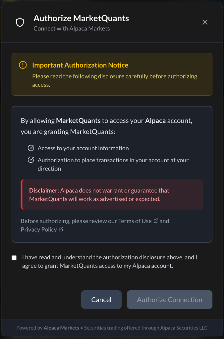Click Alpaca Markets in the footer
This screenshot has width=224, height=339.
pyautogui.click(x=61, y=327)
